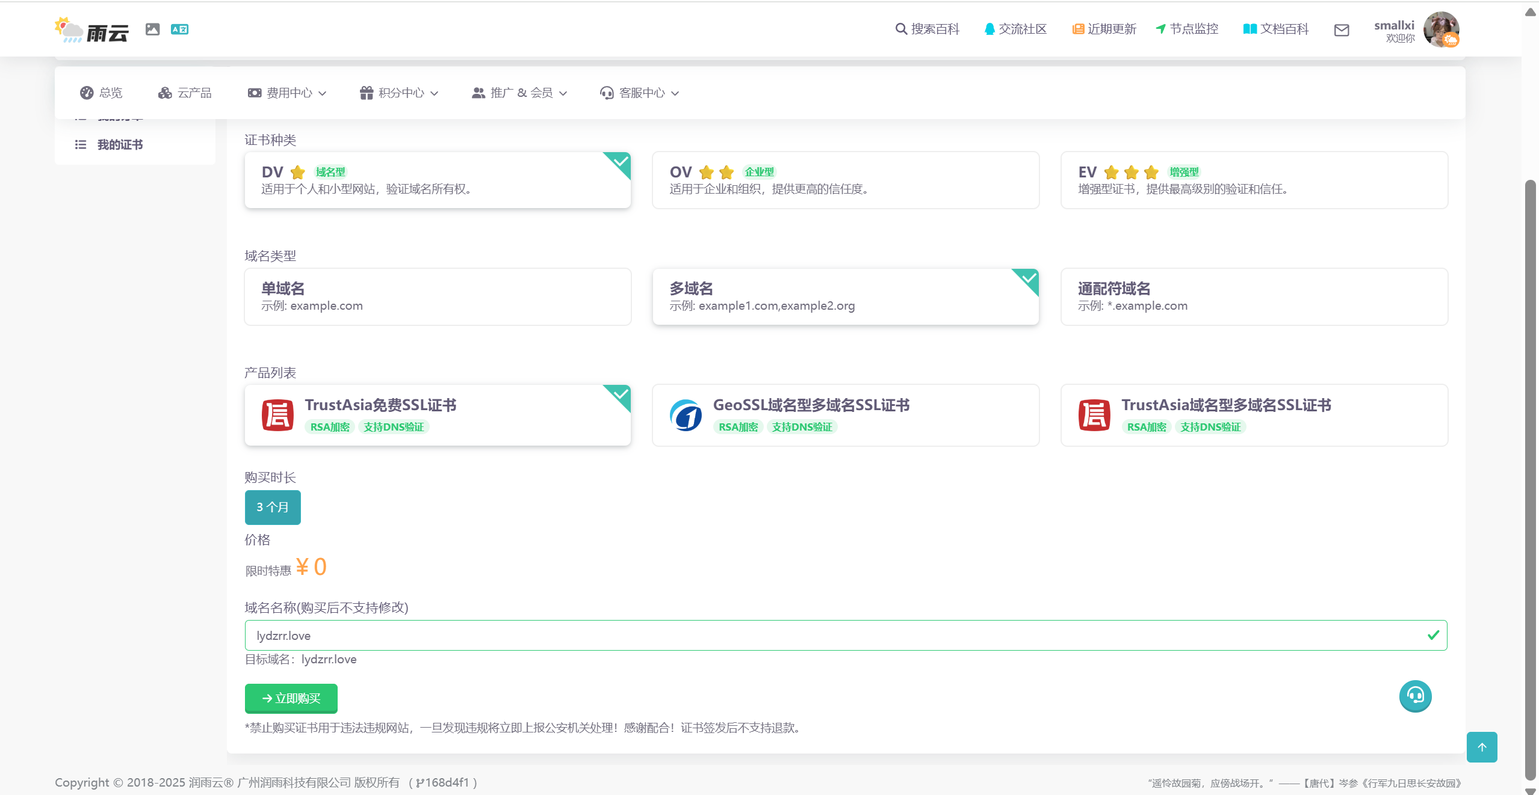Click the 雨云 logo
The width and height of the screenshot is (1539, 795).
92,30
